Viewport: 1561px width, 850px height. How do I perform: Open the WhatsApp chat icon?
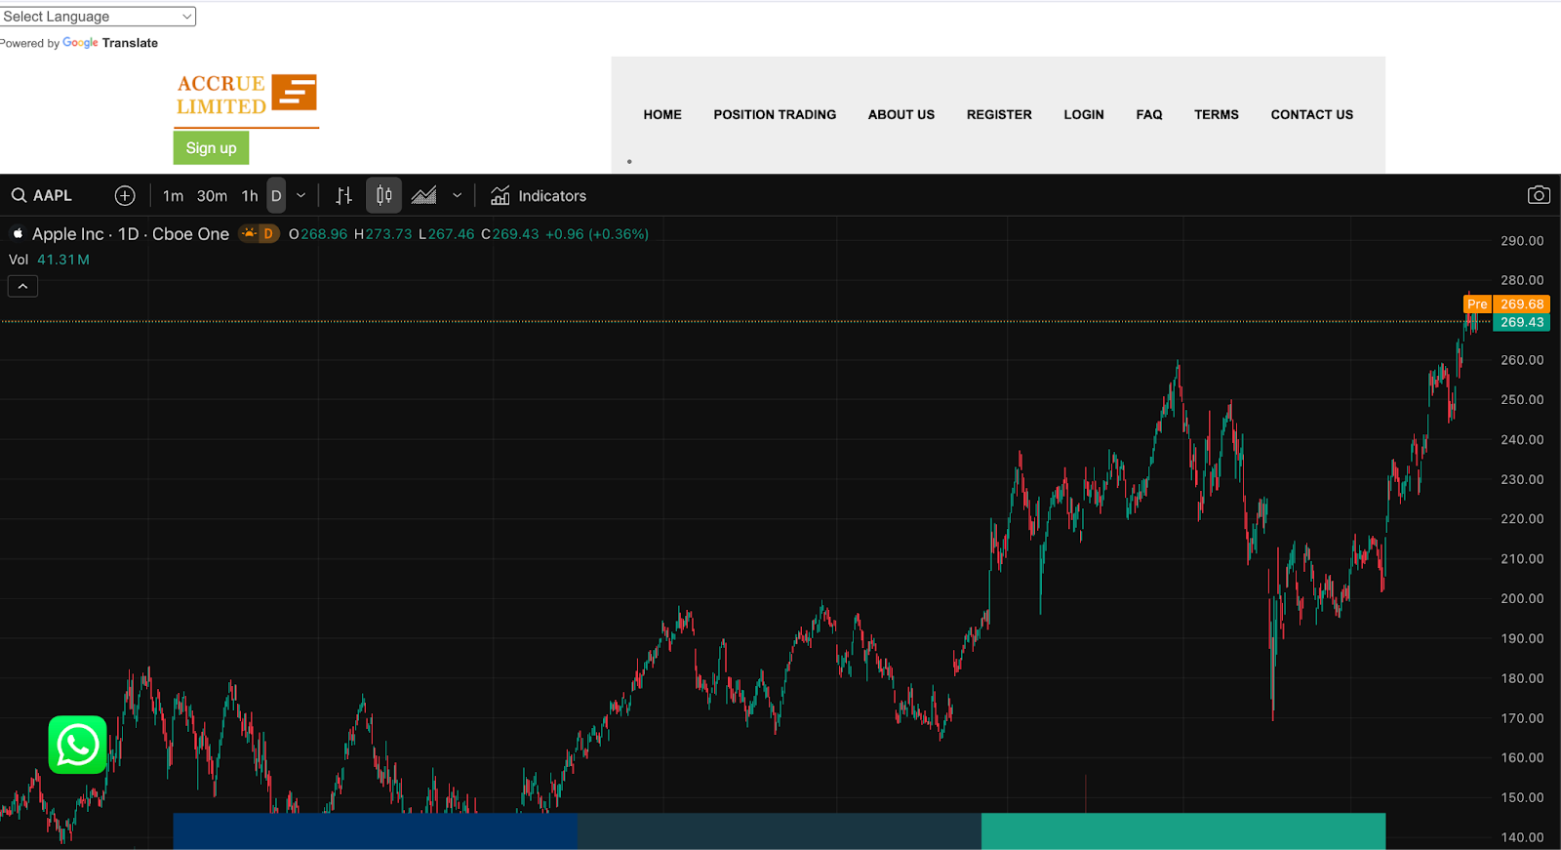pos(78,746)
